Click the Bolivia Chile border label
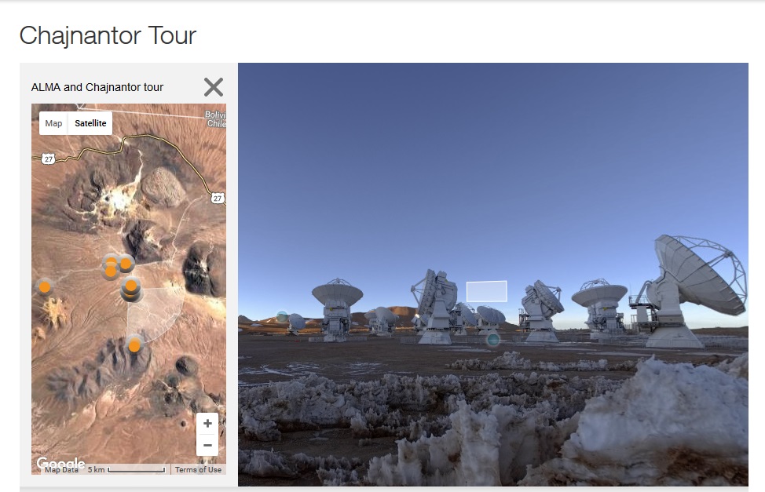Image resolution: width=765 pixels, height=492 pixels. [x=215, y=119]
